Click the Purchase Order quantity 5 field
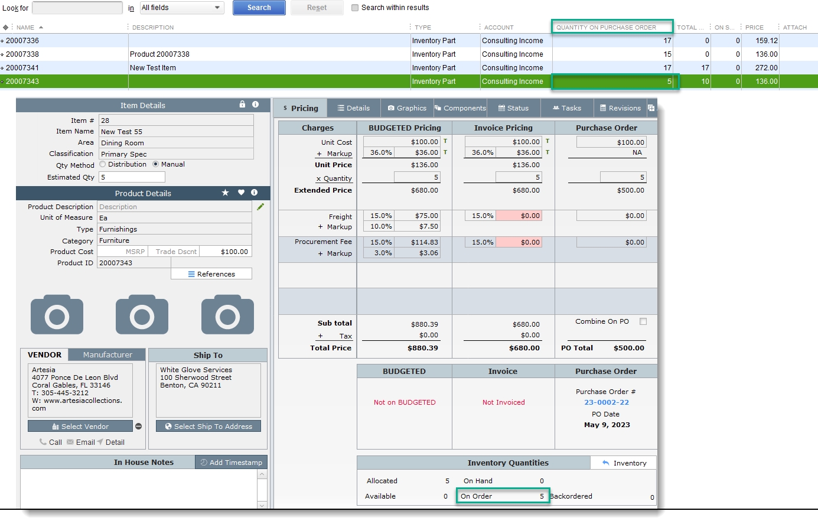 pos(623,177)
